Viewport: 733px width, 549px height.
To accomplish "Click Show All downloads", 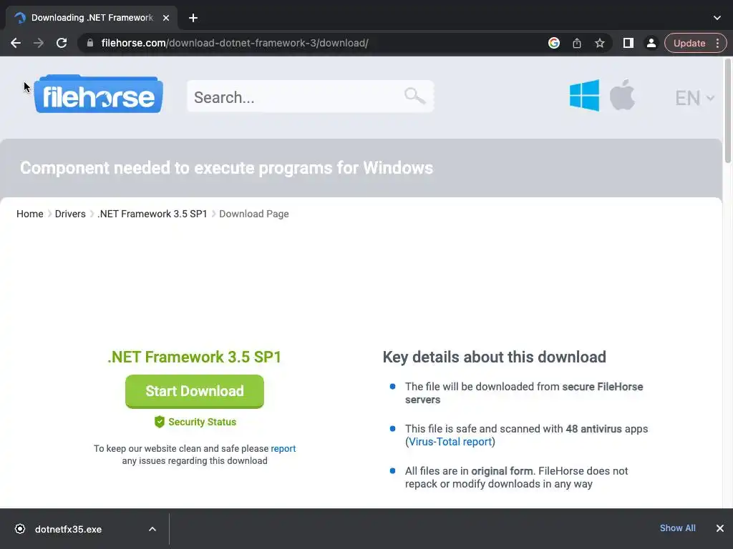I will click(x=677, y=528).
